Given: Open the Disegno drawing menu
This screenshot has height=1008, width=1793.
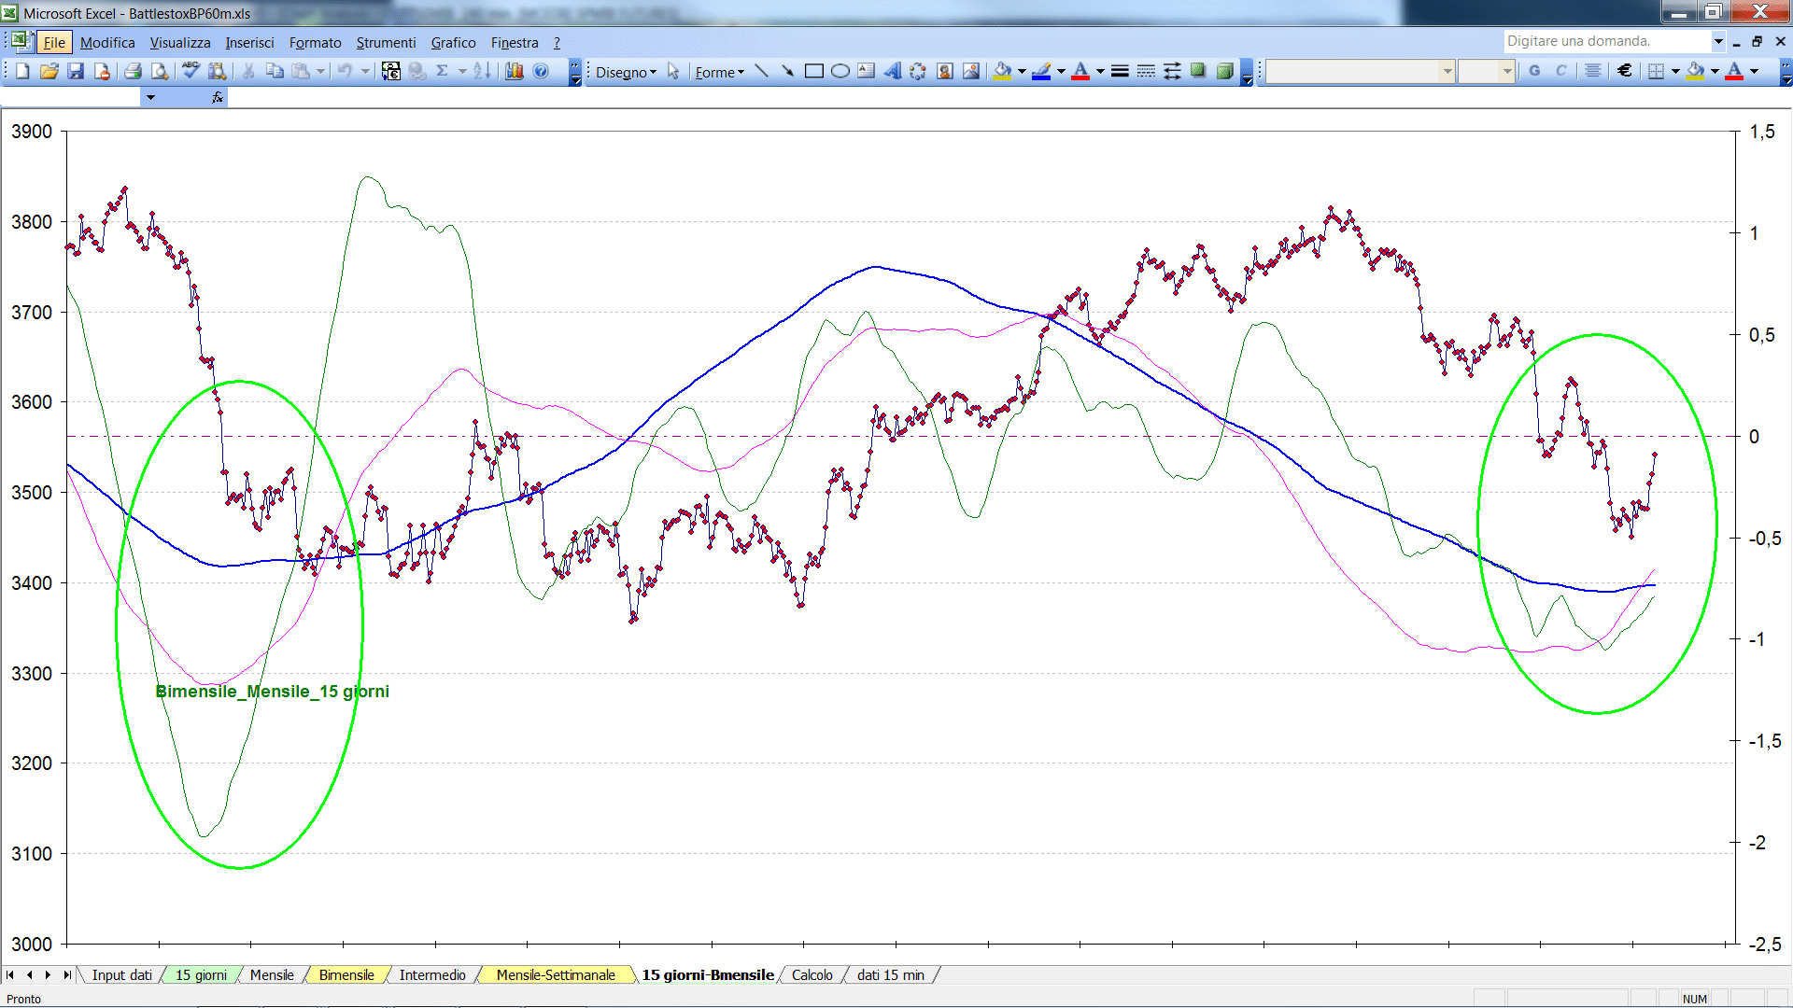Looking at the screenshot, I should pos(626,72).
